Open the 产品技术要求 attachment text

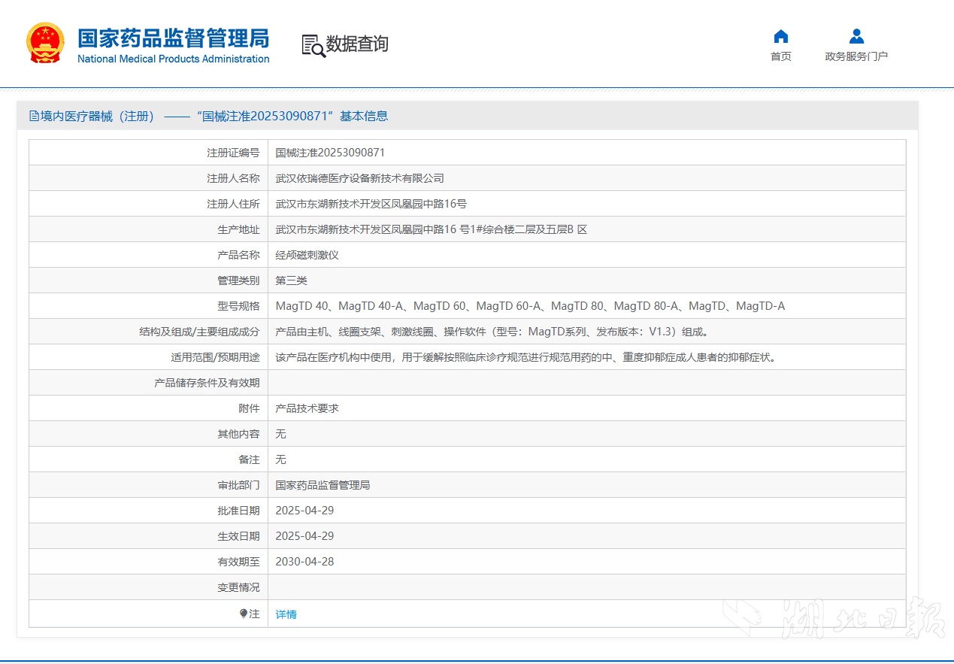click(307, 408)
